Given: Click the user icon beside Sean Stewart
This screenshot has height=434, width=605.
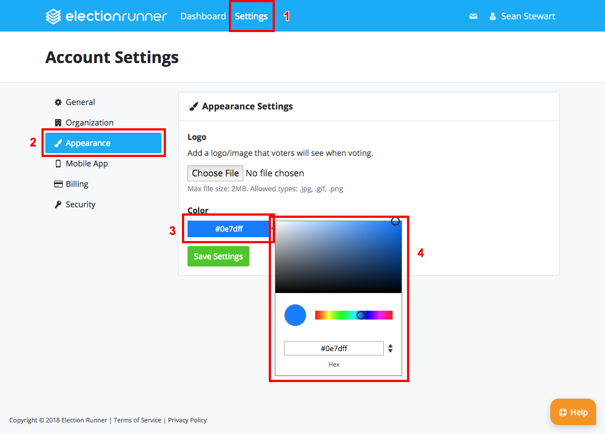Looking at the screenshot, I should [492, 16].
